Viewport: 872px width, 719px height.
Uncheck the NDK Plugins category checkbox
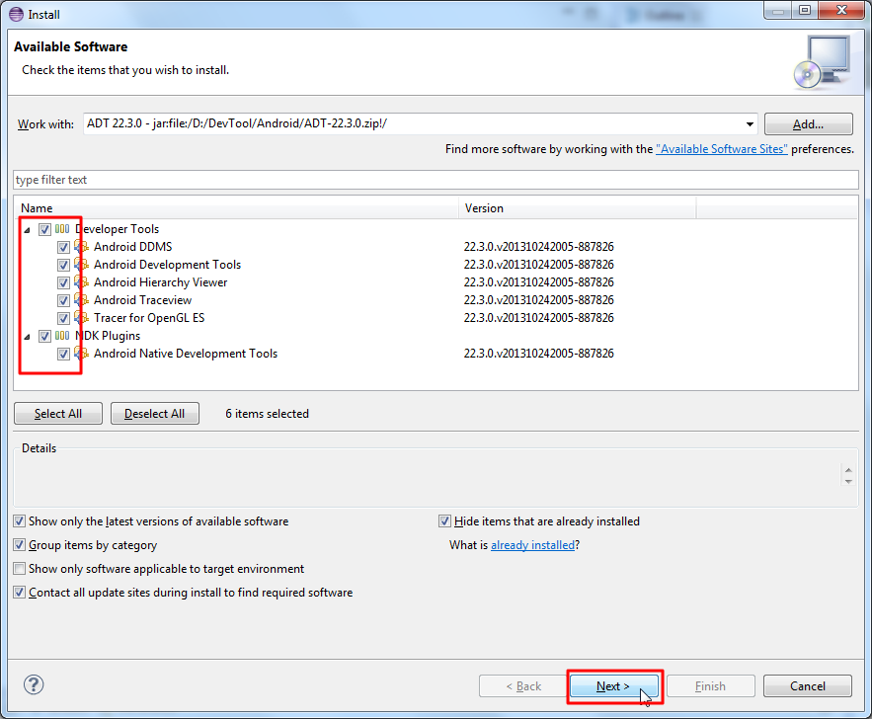(x=45, y=336)
